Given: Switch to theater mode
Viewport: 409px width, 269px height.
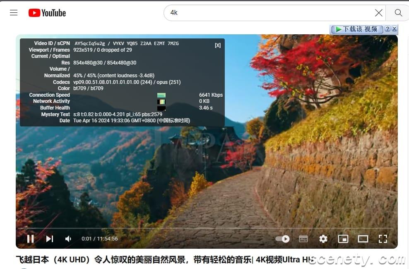Looking at the screenshot, I should (363, 239).
